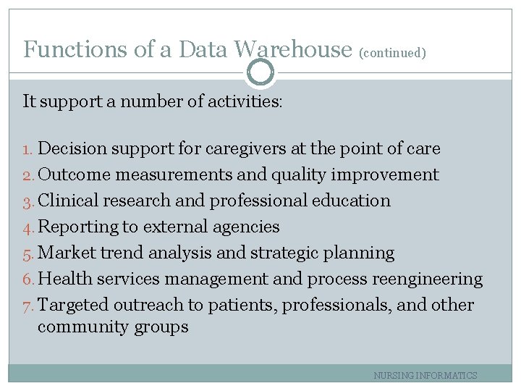Click the circle ornament below the title
Screen dimensions: 521x391
260,72
